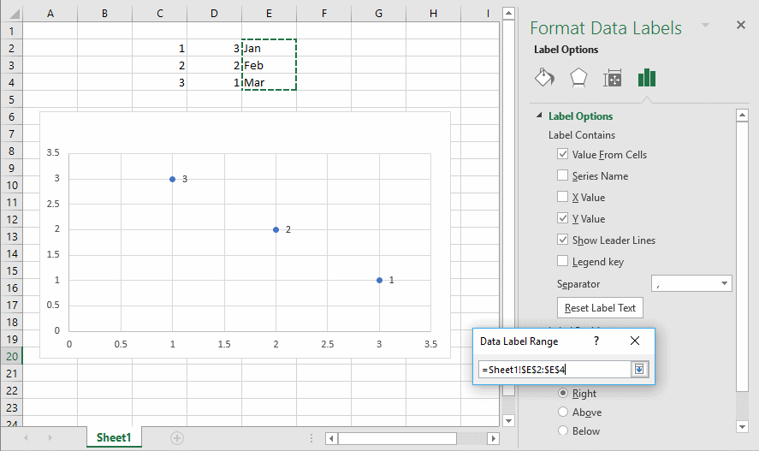Open the task pane options dropdown arrow
Screen dimensions: 759x451
pyautogui.click(x=705, y=25)
